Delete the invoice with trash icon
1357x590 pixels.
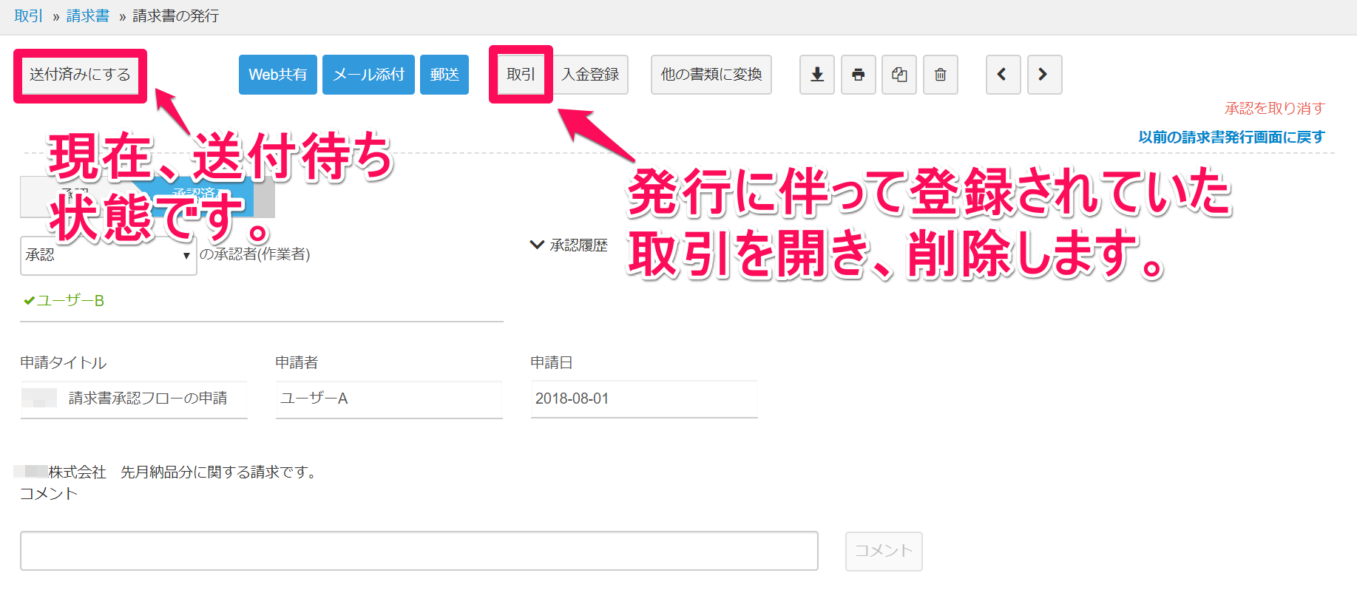pyautogui.click(x=940, y=75)
